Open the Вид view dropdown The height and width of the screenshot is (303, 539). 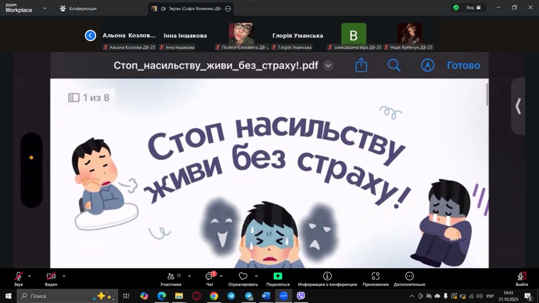(473, 8)
